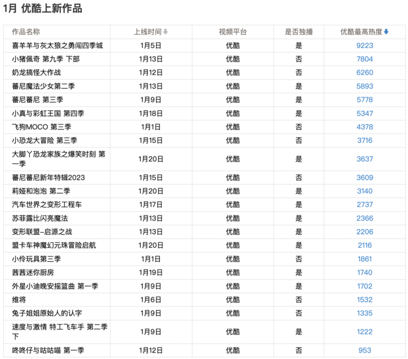This screenshot has height=359, width=408.
Task: Click the name 小伶玩具第三季
Action: click(36, 259)
